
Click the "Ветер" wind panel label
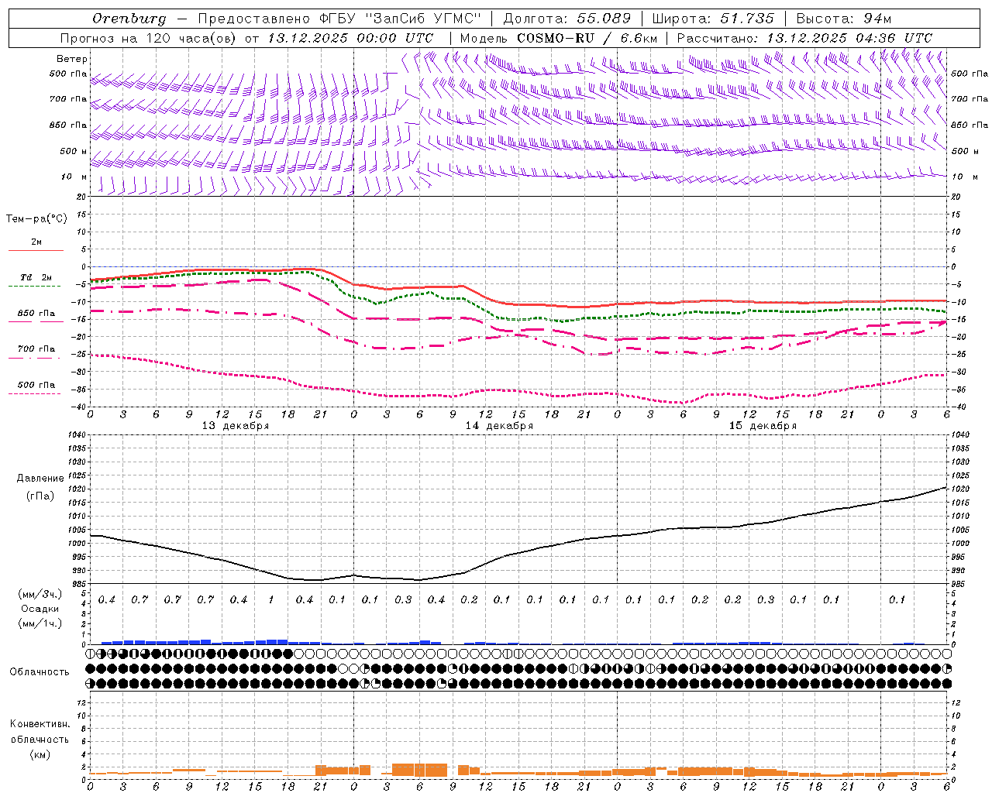tap(72, 59)
